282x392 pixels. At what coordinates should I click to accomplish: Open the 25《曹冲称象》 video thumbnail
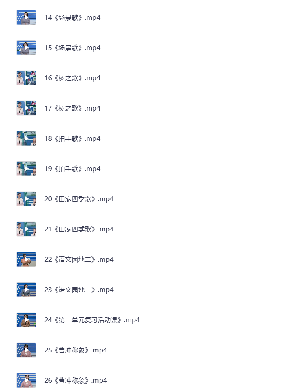click(26, 350)
